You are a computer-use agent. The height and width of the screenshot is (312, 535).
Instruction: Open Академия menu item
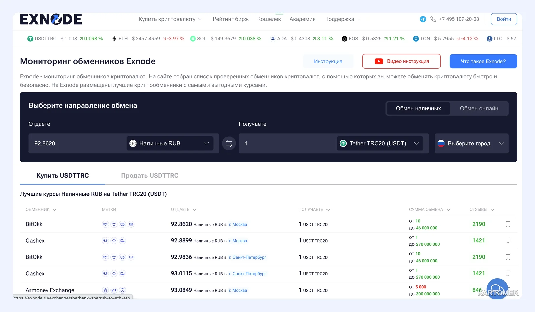click(302, 19)
